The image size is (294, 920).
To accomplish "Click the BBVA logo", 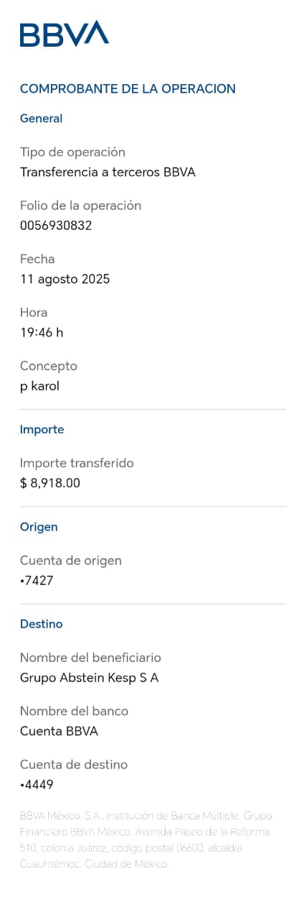I will (x=65, y=34).
